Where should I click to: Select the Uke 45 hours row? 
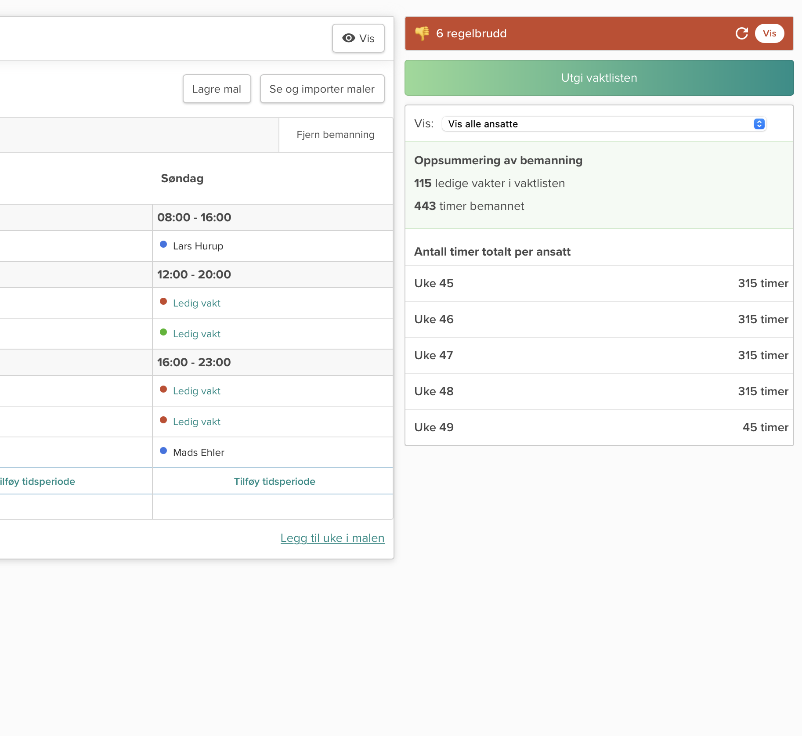(x=599, y=283)
